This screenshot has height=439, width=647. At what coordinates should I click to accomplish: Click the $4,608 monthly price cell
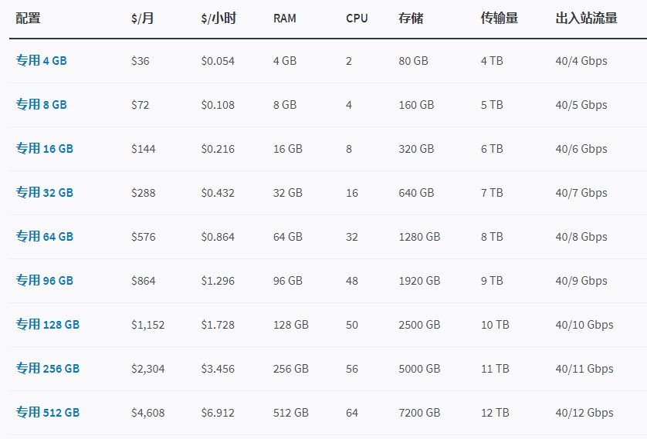point(148,413)
